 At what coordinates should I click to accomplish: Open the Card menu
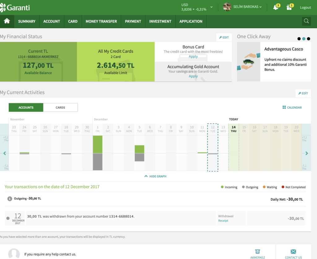[x=73, y=21]
